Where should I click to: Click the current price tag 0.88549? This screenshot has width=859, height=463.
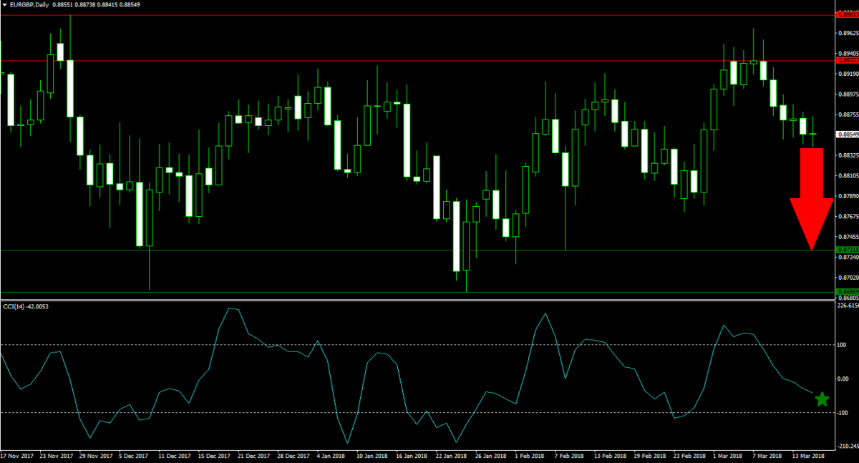click(x=847, y=135)
